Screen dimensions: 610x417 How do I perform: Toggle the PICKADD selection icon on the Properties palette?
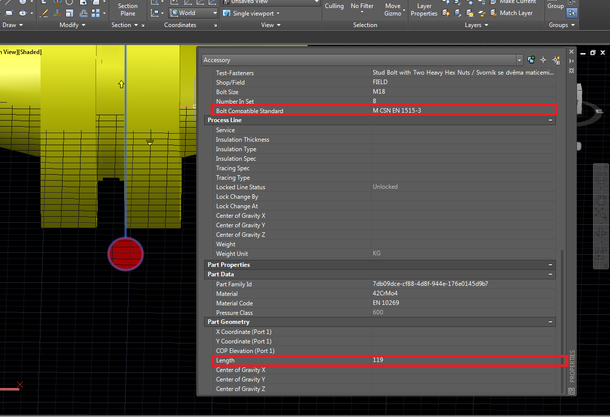(x=531, y=60)
